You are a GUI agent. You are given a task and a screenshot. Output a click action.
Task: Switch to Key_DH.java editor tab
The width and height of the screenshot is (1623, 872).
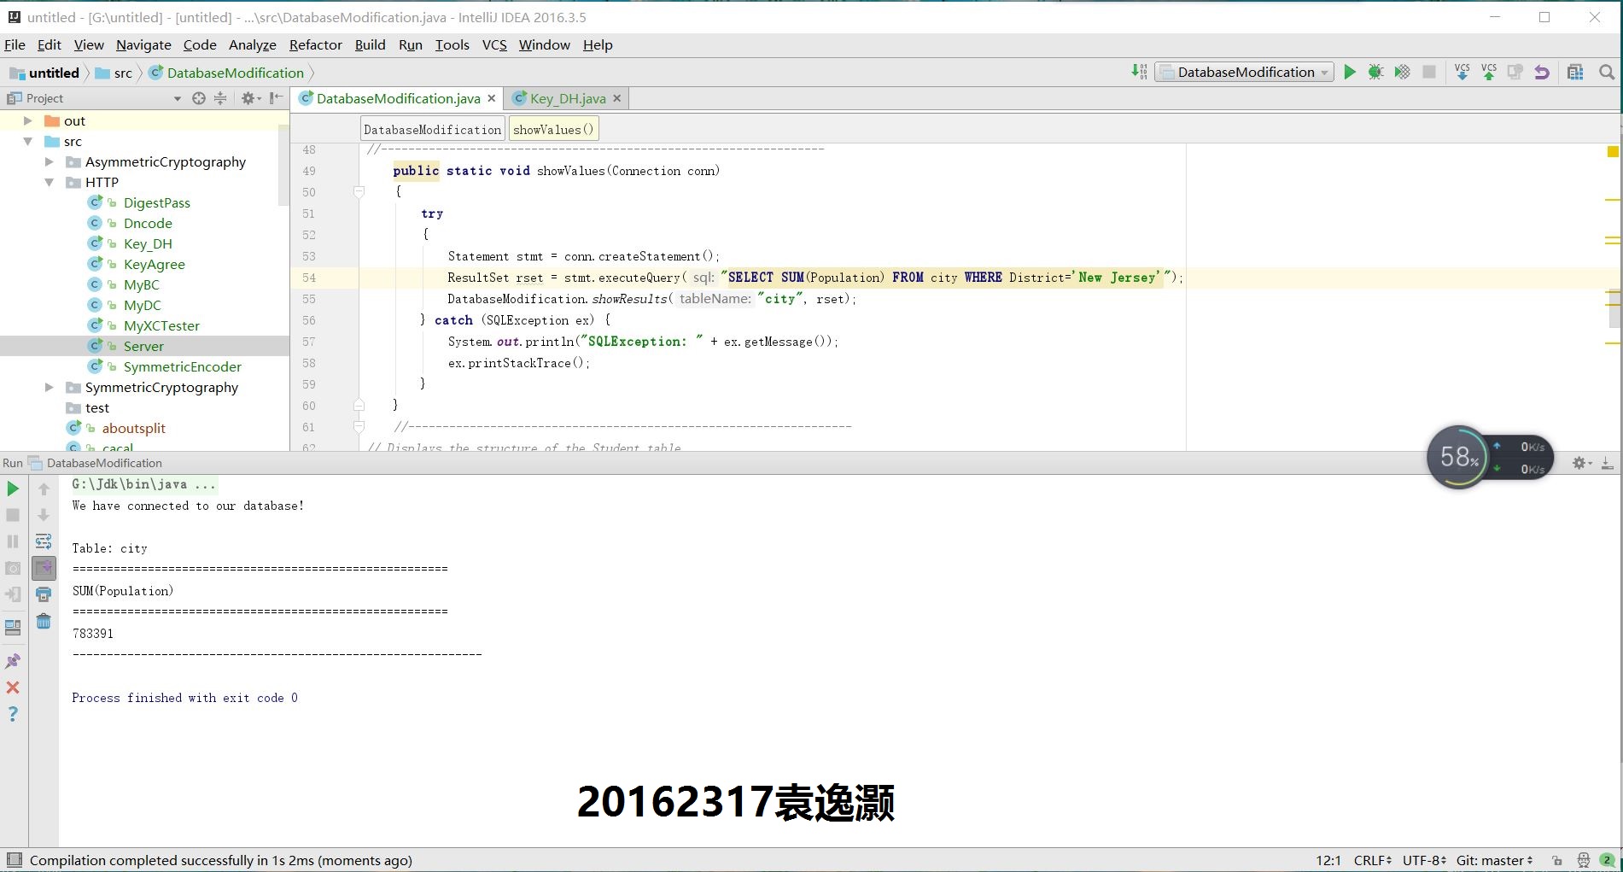[x=567, y=98]
